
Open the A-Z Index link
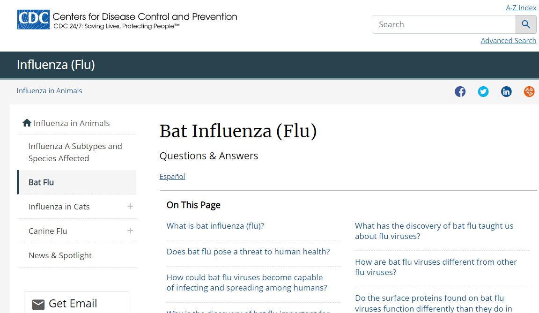[521, 7]
